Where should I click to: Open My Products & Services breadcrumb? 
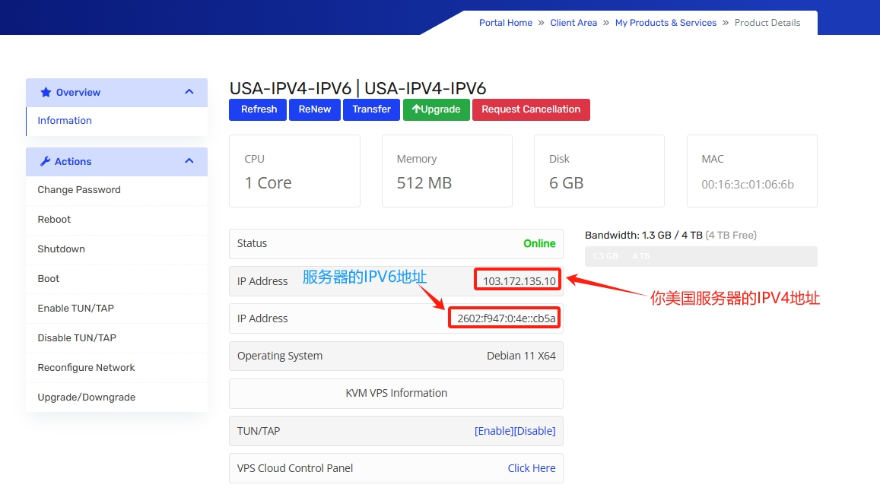666,23
